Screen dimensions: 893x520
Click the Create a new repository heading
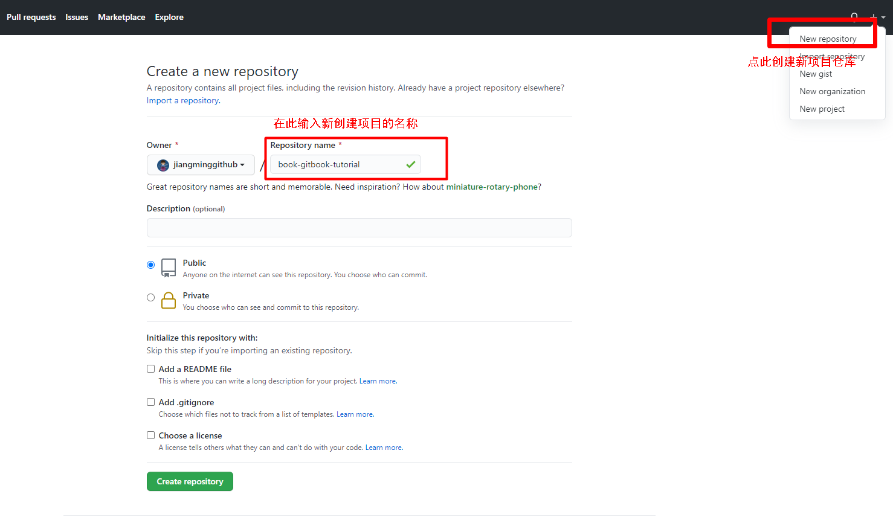[222, 71]
